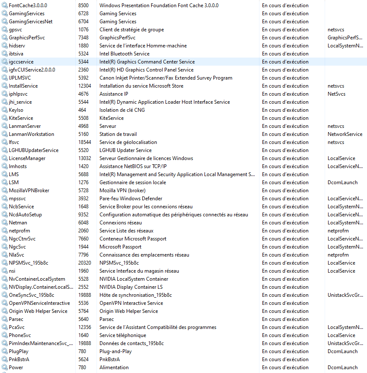Click the igccservice row icon

pos(5,62)
